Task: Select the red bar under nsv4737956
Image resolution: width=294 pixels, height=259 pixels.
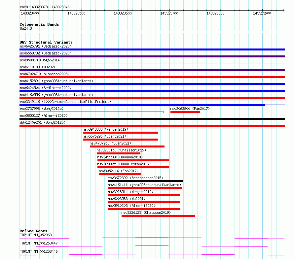Action: [x=127, y=146]
